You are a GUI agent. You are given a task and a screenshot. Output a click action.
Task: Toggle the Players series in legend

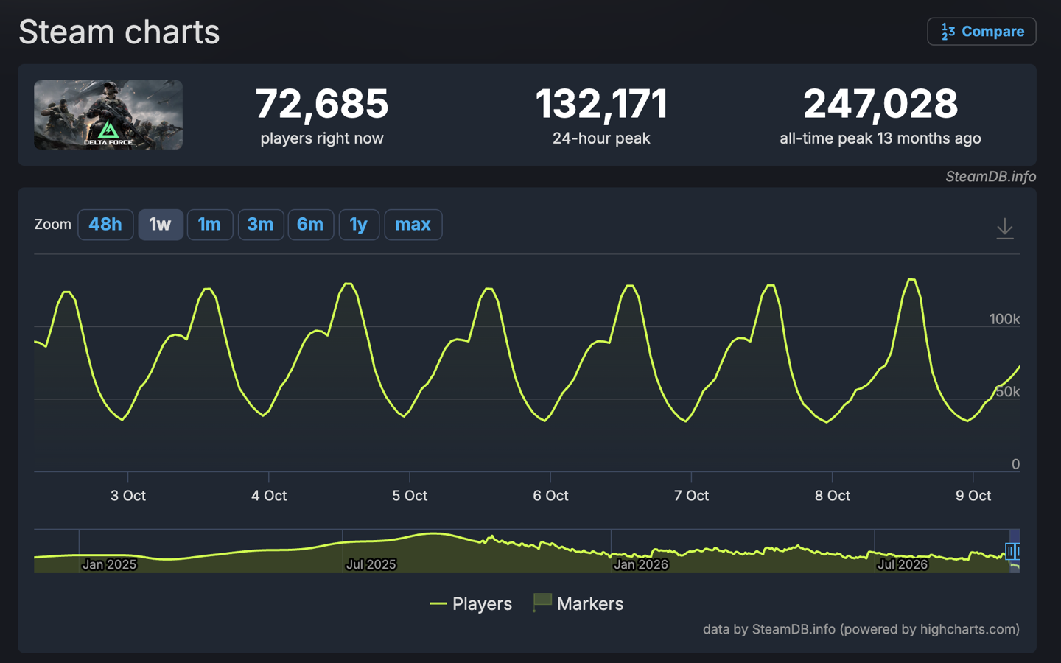(471, 604)
